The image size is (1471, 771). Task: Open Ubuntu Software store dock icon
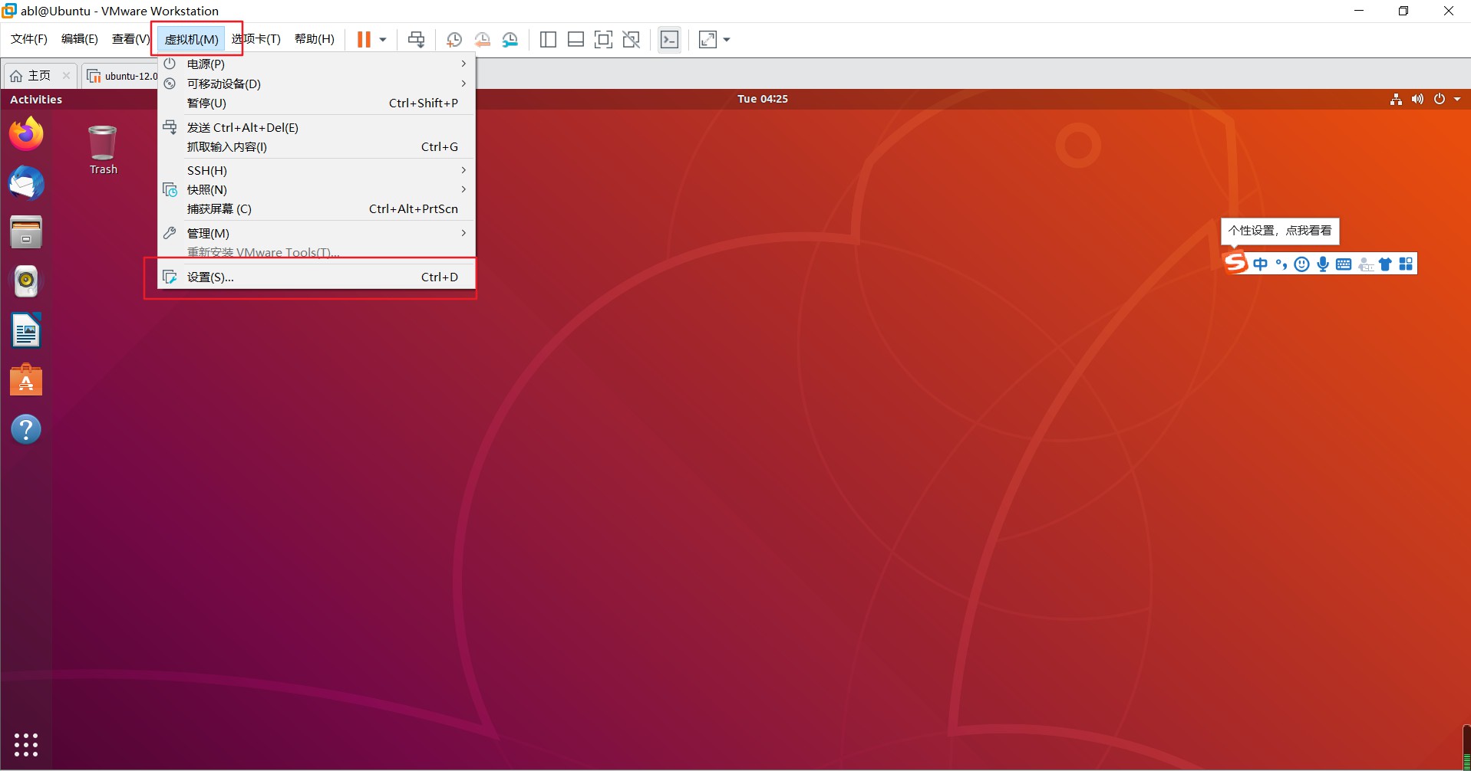(26, 380)
